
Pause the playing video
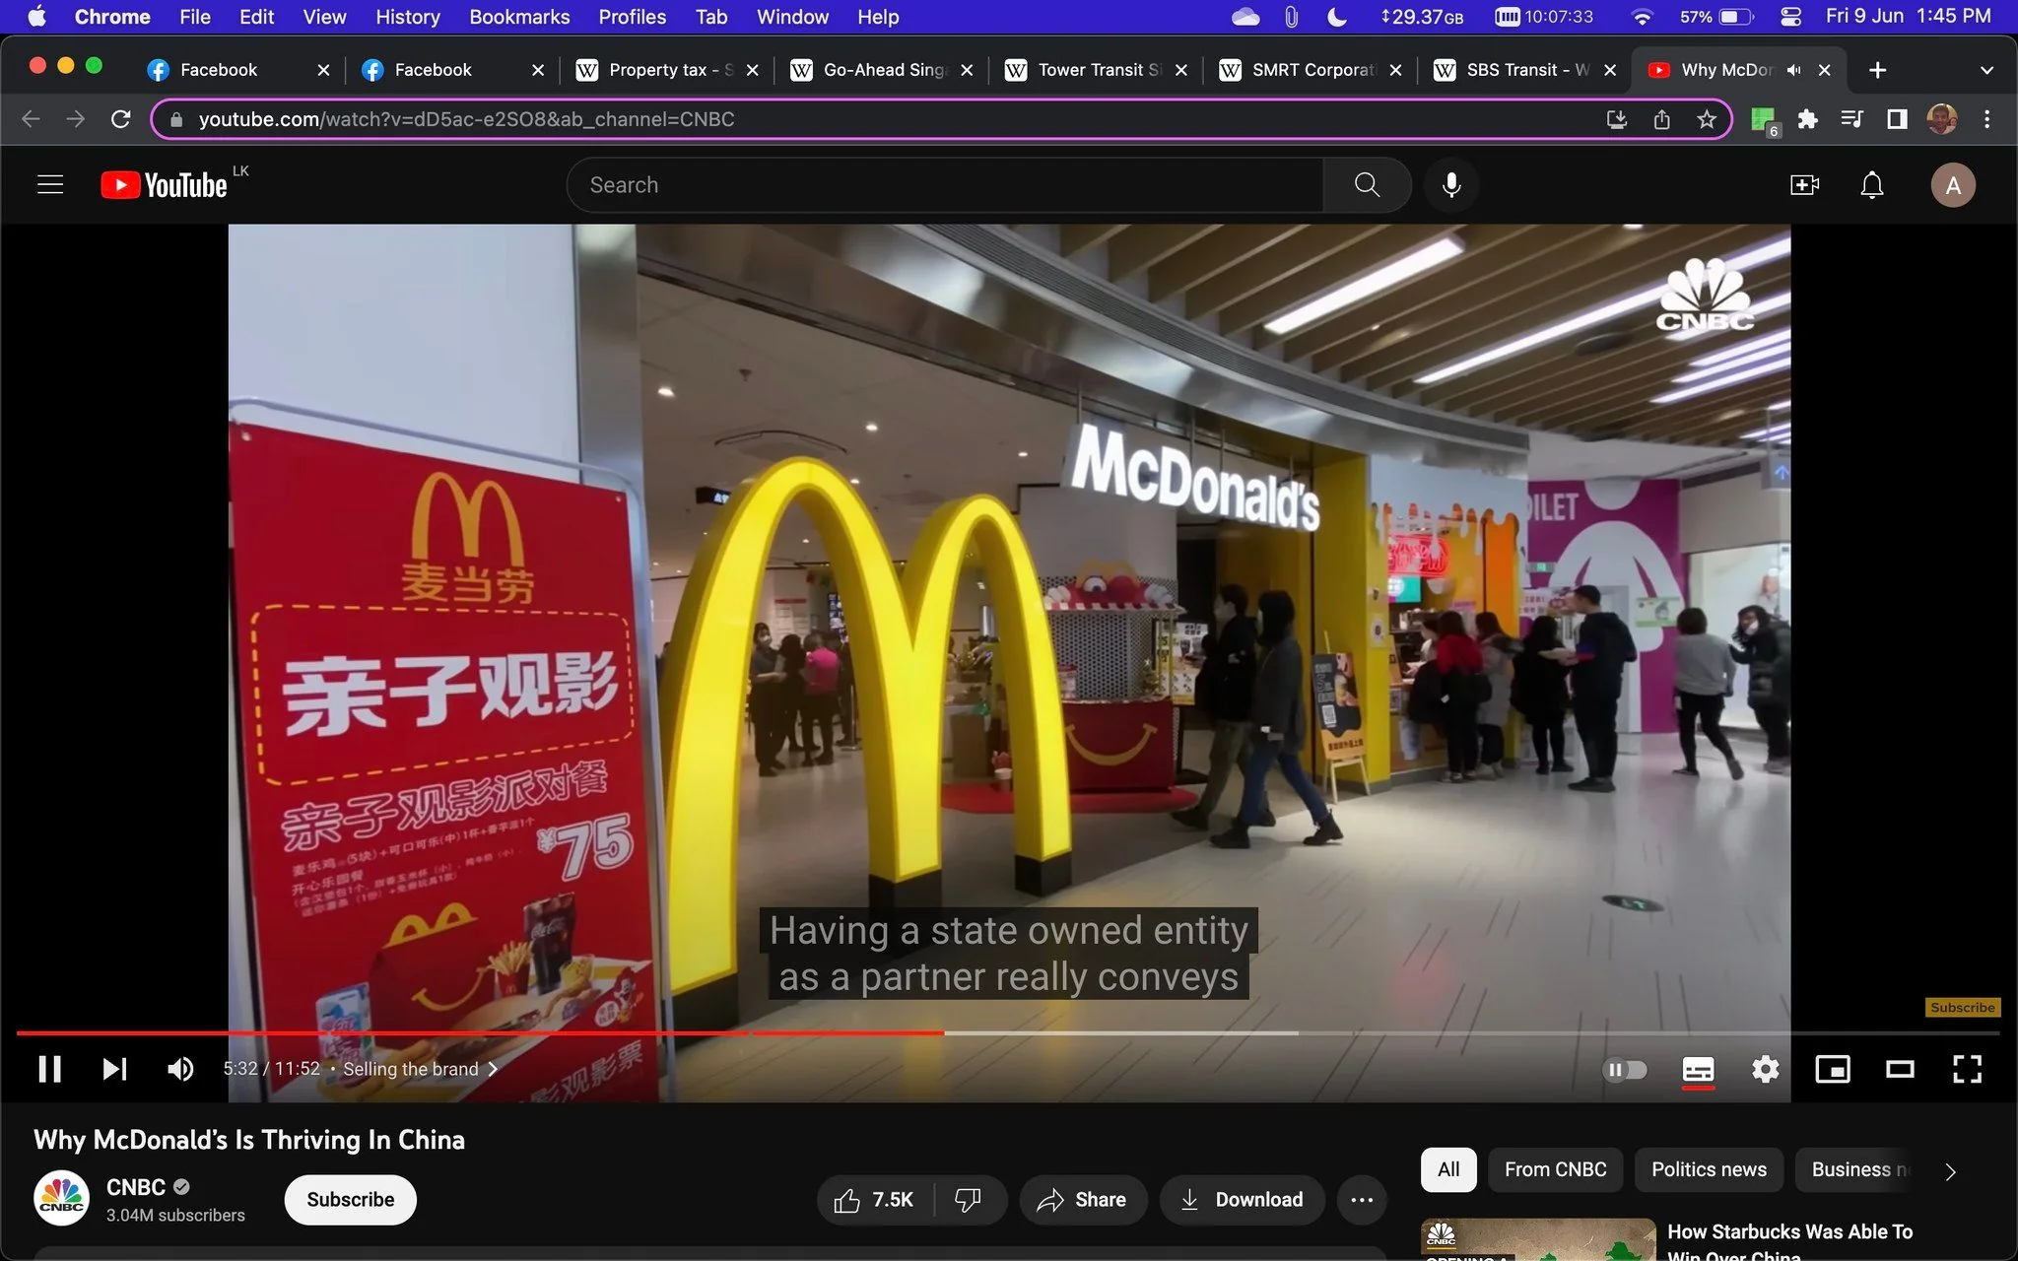click(49, 1069)
